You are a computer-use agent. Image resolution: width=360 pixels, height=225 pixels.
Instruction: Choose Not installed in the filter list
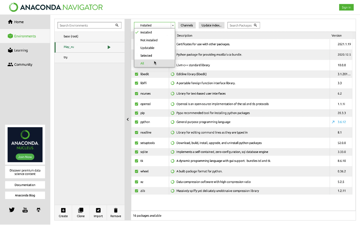pos(154,40)
